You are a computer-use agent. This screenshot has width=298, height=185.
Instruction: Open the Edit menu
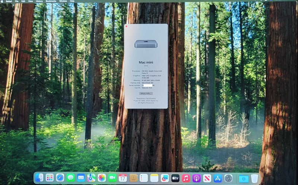[23, 1]
